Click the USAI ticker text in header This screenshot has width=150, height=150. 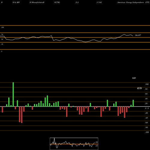point(99,2)
